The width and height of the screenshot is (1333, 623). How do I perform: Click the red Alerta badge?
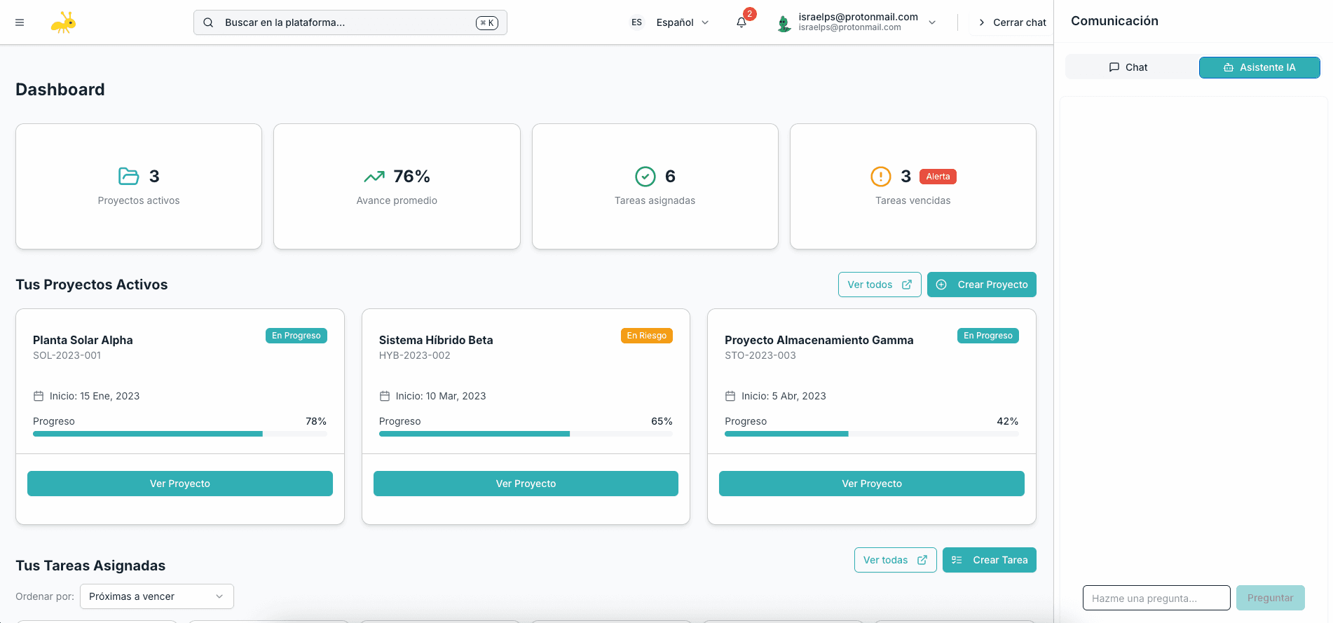tap(938, 177)
